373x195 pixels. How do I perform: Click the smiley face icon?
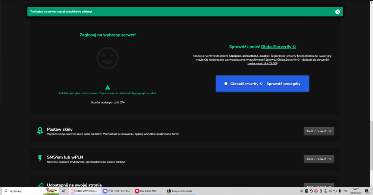point(107,58)
